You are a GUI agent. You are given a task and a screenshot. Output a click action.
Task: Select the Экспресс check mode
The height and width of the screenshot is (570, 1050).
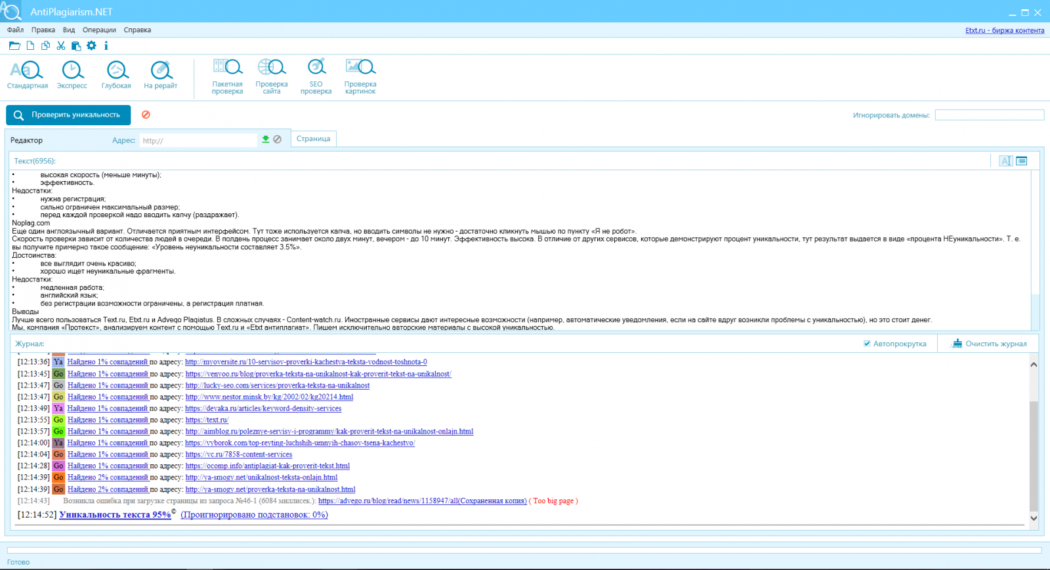[x=72, y=75]
